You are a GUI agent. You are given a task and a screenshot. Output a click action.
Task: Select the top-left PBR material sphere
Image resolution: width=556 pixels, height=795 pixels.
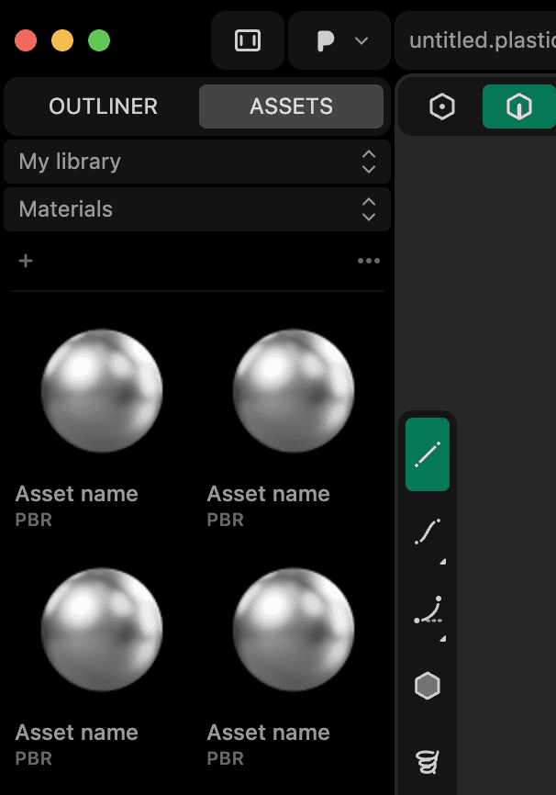(102, 391)
